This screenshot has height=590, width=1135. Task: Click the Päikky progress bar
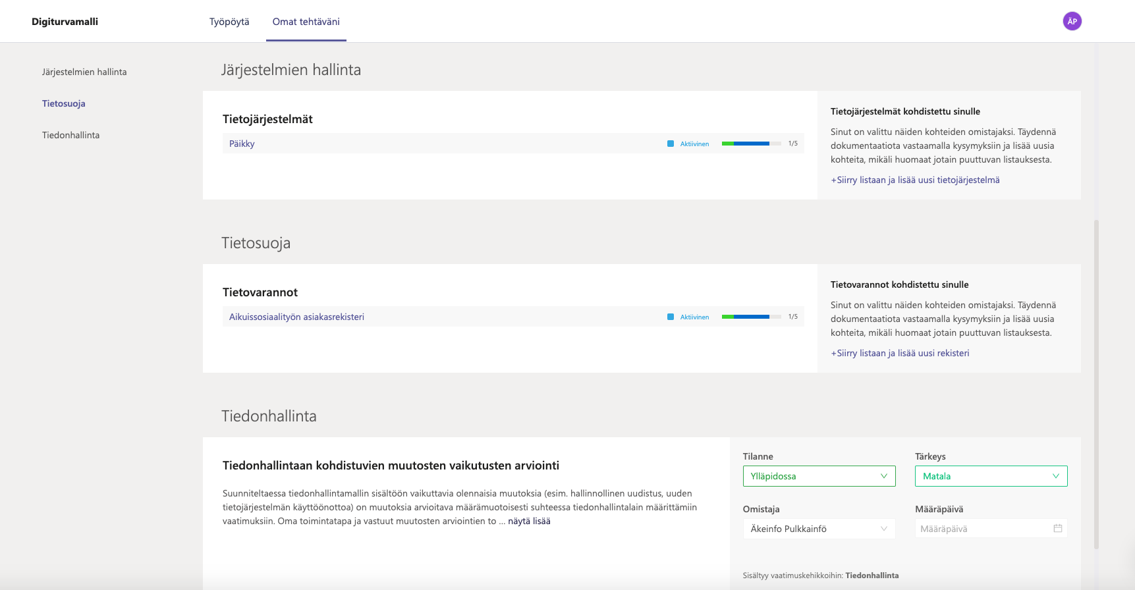[752, 144]
